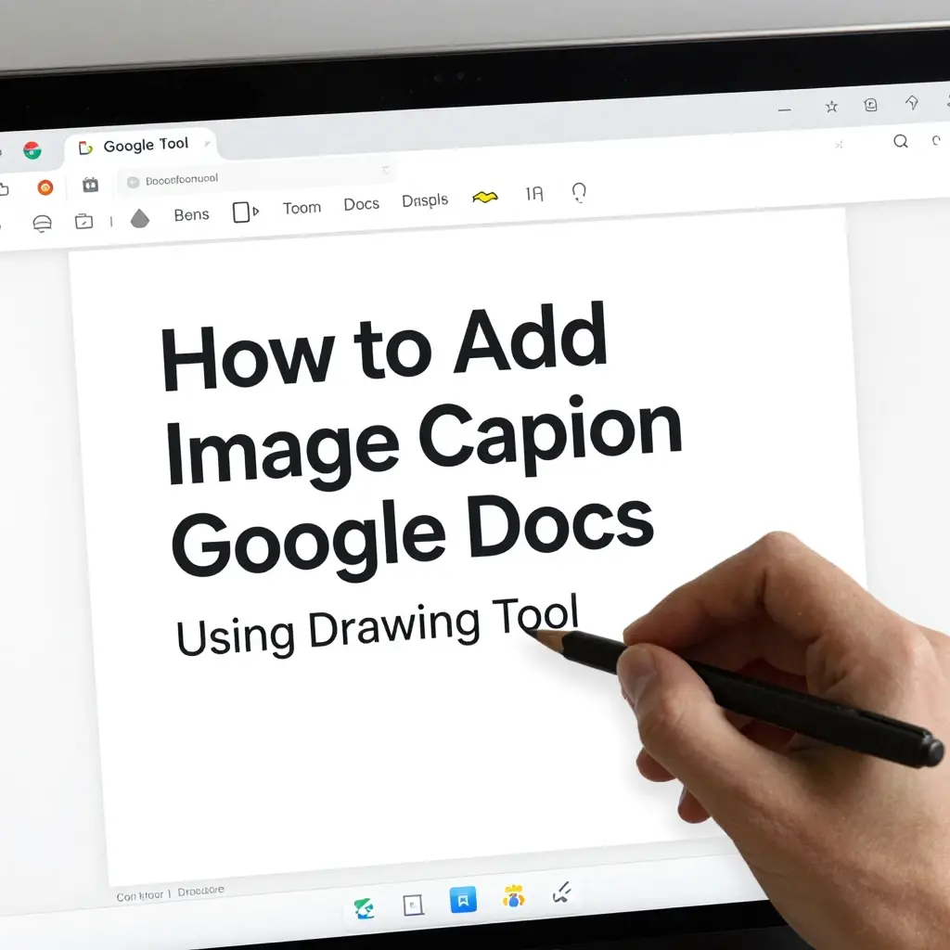
Task: Minimize the browser window
Action: point(785,110)
